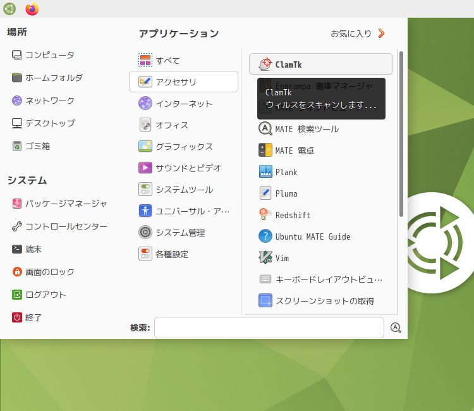Switch to お気に入り favorites view
The image size is (474, 411).
(358, 34)
